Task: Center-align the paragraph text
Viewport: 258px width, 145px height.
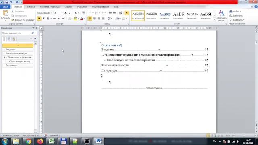Action: [94, 19]
